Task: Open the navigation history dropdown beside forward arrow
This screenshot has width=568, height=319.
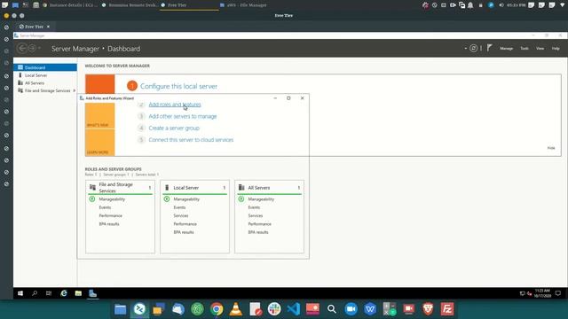Action: click(39, 48)
